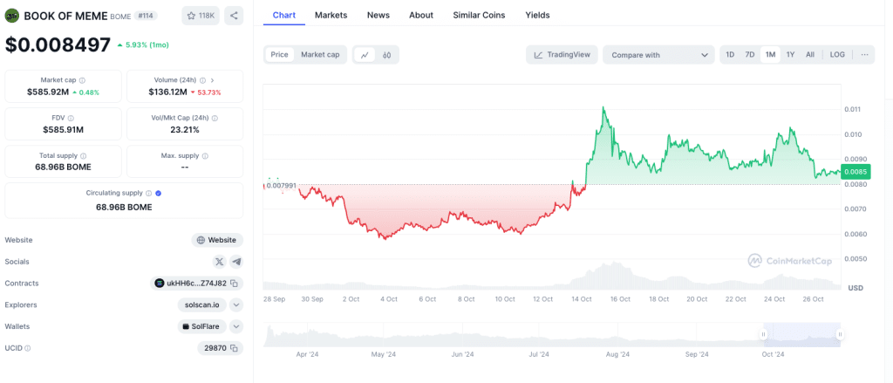Open the About tab

click(x=421, y=16)
